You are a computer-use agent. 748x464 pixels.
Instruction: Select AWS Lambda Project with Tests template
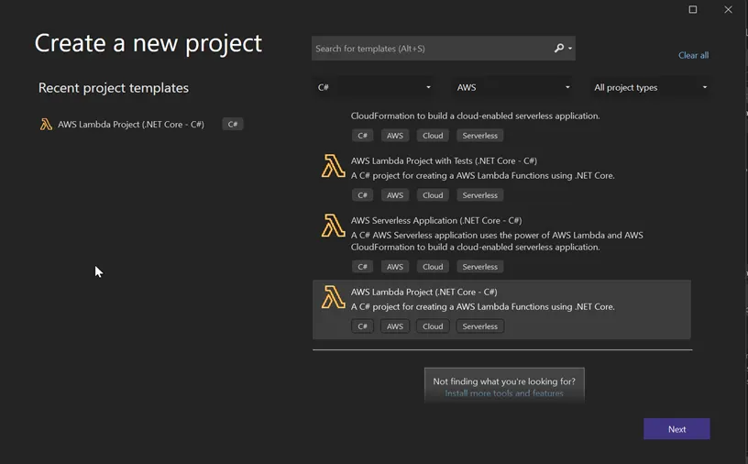(x=501, y=178)
